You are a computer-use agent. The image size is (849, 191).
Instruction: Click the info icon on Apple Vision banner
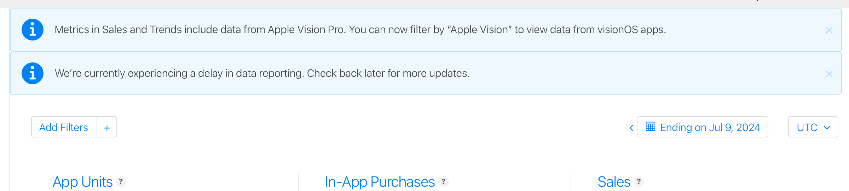tap(33, 30)
